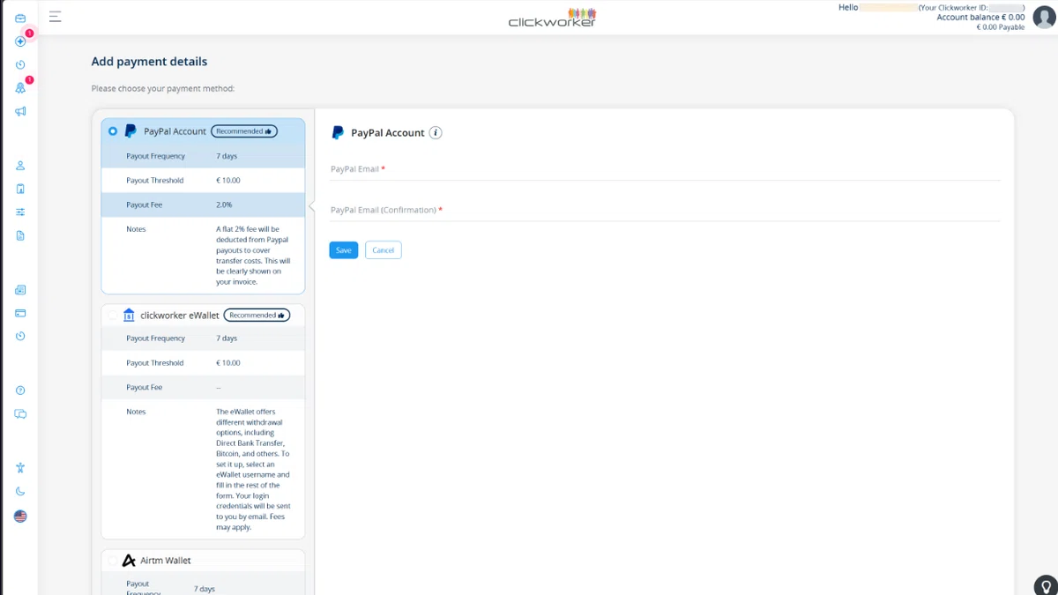The height and width of the screenshot is (595, 1058).
Task: Click the eWallet Payout Frequency 7 days value
Action: click(x=227, y=338)
